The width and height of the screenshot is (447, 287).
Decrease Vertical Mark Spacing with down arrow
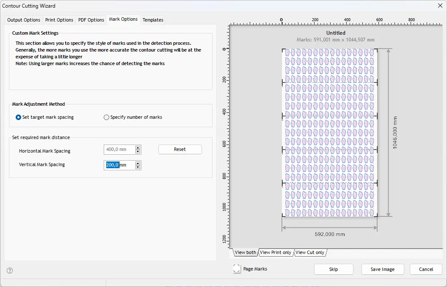(138, 167)
